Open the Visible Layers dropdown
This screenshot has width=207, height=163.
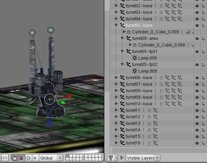tap(143, 158)
